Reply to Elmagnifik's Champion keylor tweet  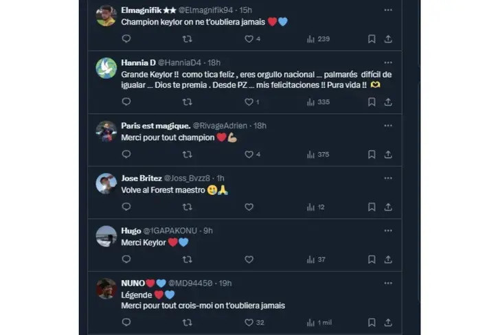pyautogui.click(x=126, y=39)
